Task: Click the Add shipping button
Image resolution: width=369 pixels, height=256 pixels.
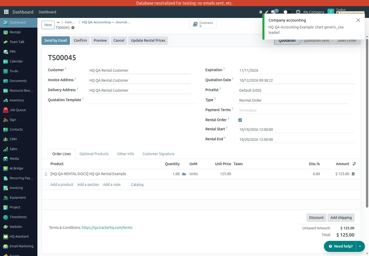Action: coord(341,218)
